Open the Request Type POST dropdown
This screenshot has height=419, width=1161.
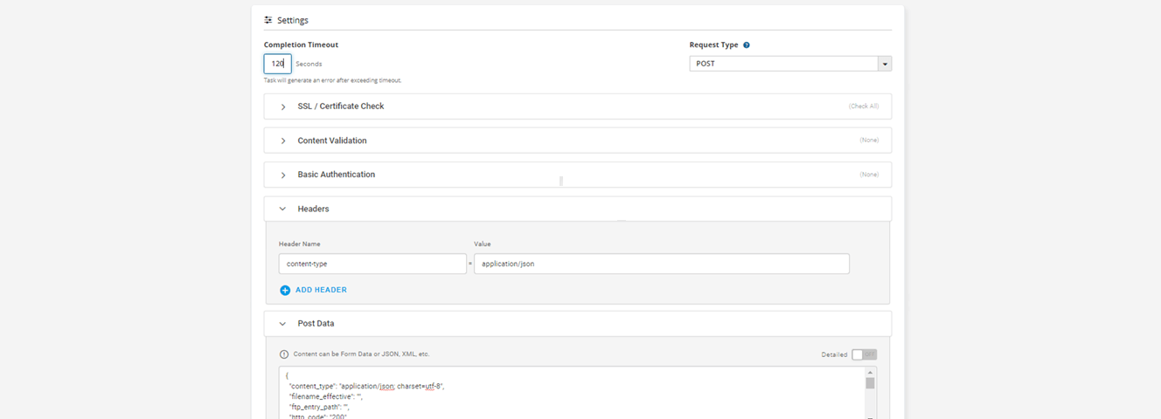pos(790,64)
